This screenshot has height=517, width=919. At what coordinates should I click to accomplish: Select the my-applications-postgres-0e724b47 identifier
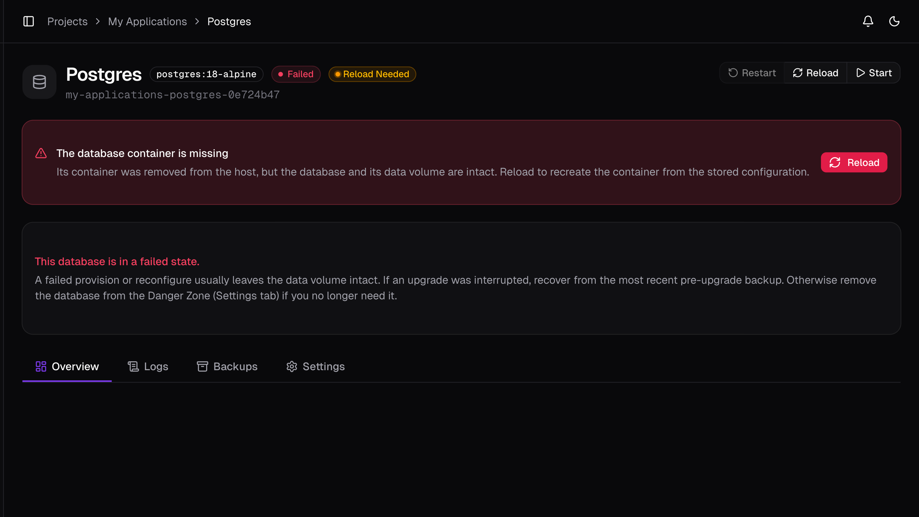coord(173,95)
